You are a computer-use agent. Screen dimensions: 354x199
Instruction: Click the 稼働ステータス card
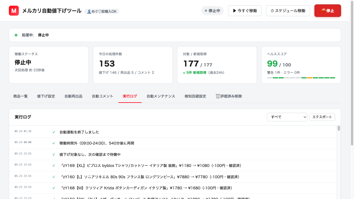coord(49,65)
